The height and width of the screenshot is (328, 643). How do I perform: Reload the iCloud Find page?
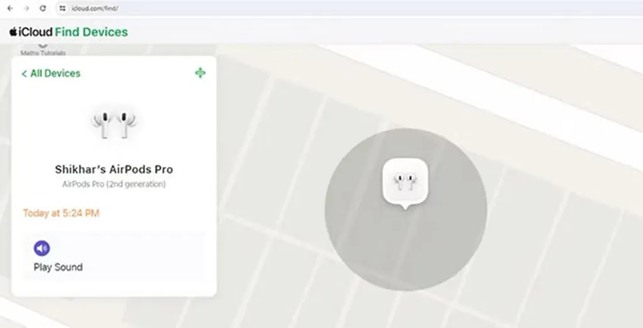tap(43, 8)
